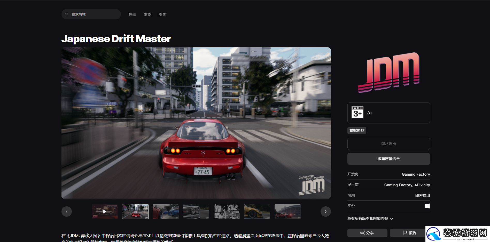Viewport: 490px width, 242px height.
Task: Click the Coming Soon (即将推出) button
Action: (388, 144)
